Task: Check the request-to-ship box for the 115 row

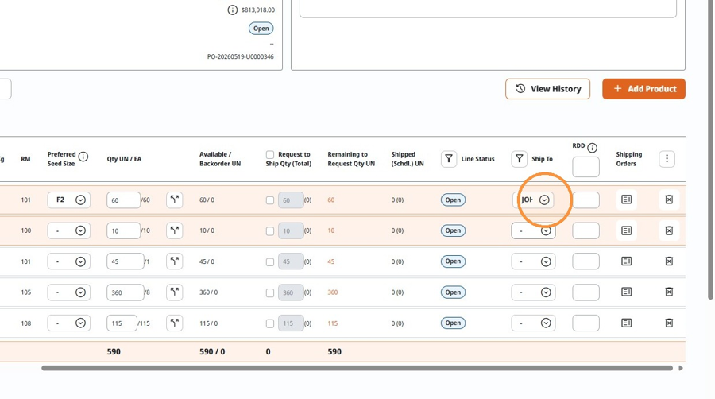Action: 270,323
